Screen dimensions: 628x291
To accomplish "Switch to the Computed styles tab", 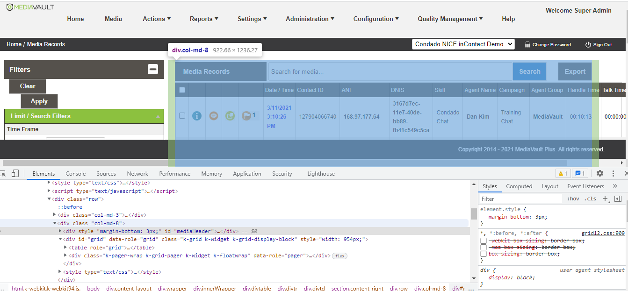I will point(519,186).
